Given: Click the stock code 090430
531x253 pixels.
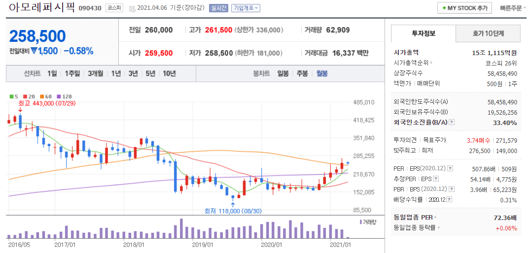Looking at the screenshot, I should coord(90,8).
